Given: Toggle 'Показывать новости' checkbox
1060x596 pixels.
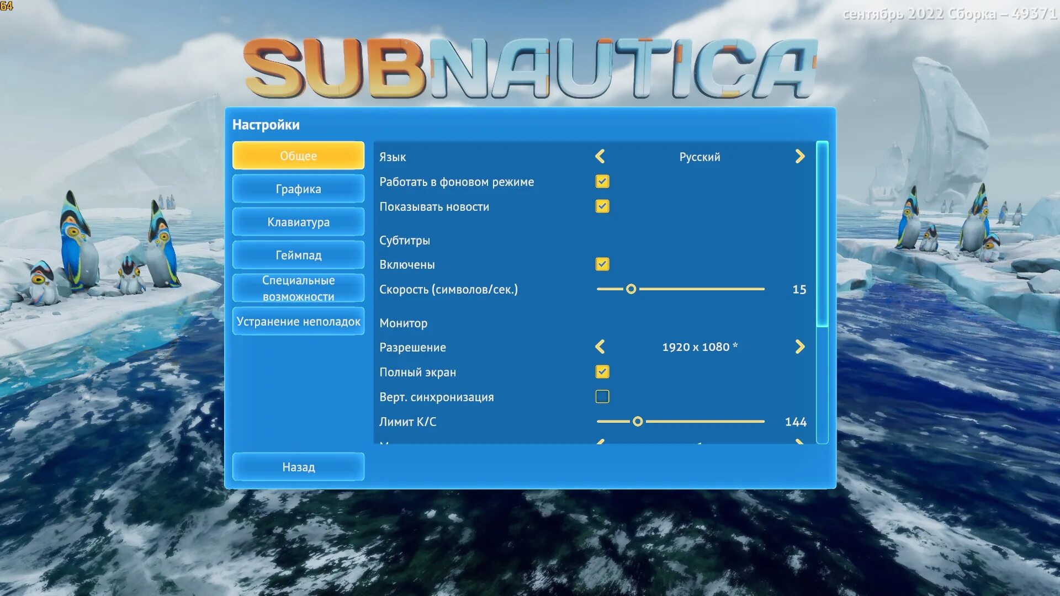Looking at the screenshot, I should tap(602, 206).
